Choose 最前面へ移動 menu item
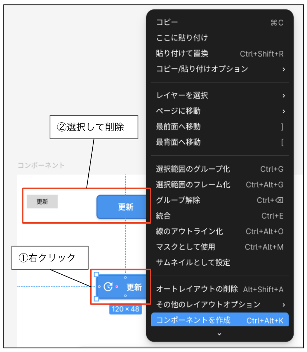Screen dimensions: 307x352 220,127
